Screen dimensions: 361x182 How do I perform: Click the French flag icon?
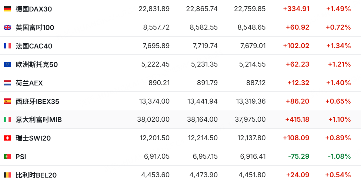click(7, 46)
